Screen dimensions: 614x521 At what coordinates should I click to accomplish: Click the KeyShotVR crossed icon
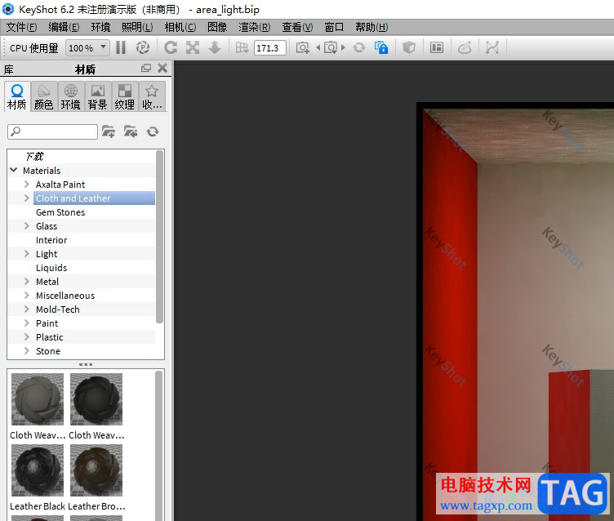click(x=492, y=48)
